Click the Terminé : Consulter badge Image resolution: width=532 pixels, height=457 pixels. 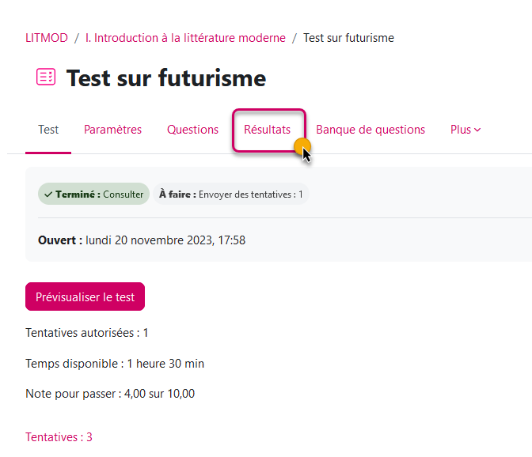click(93, 194)
